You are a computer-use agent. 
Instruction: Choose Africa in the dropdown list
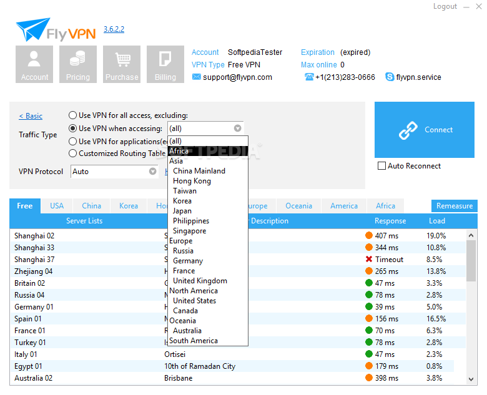pos(208,151)
